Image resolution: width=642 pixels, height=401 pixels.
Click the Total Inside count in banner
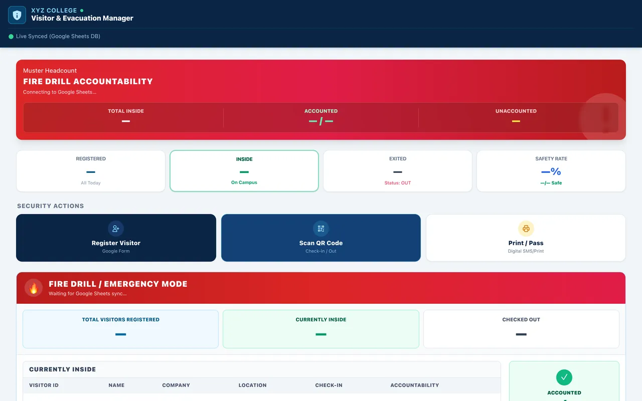[126, 121]
